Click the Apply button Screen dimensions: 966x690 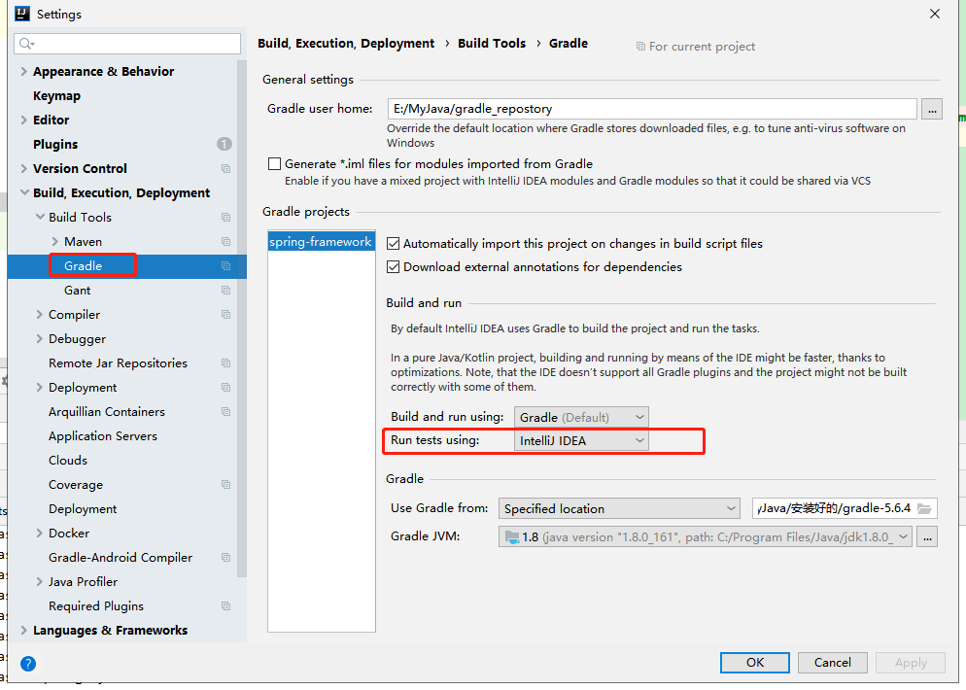coord(911,663)
